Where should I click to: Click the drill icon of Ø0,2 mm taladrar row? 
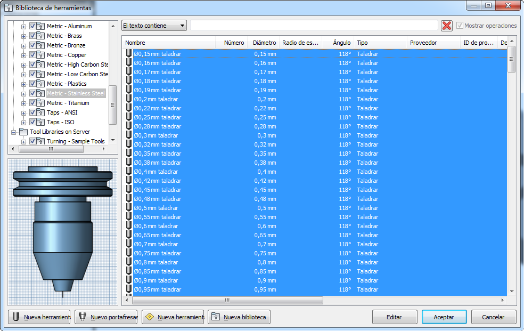point(129,99)
